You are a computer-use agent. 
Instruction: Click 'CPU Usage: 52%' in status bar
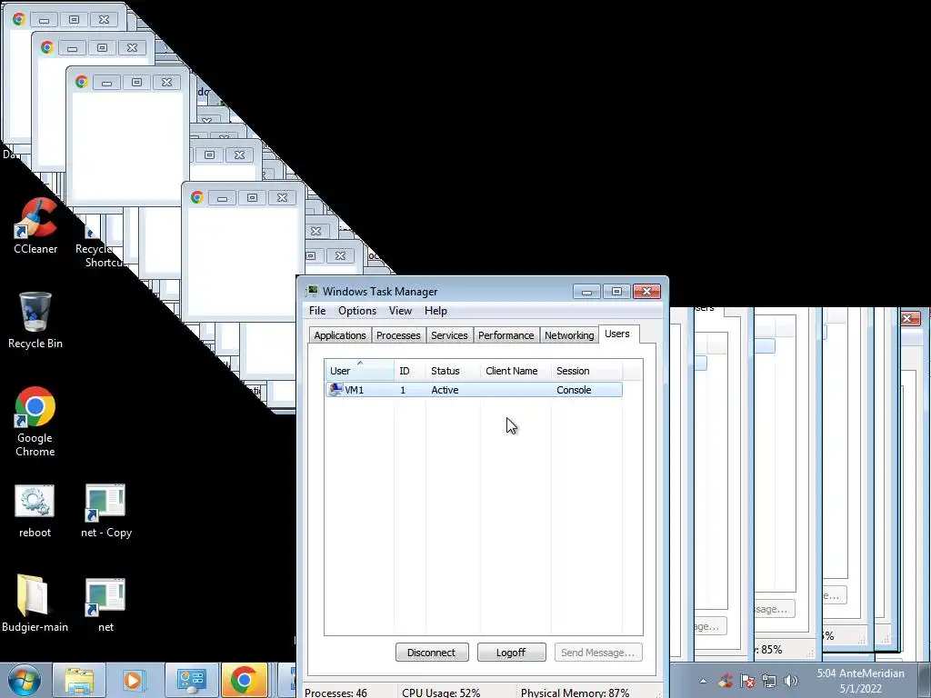point(441,693)
